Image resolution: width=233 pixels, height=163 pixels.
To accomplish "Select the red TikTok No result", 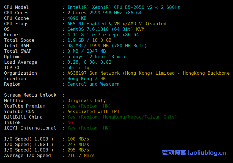I will [70, 123].
